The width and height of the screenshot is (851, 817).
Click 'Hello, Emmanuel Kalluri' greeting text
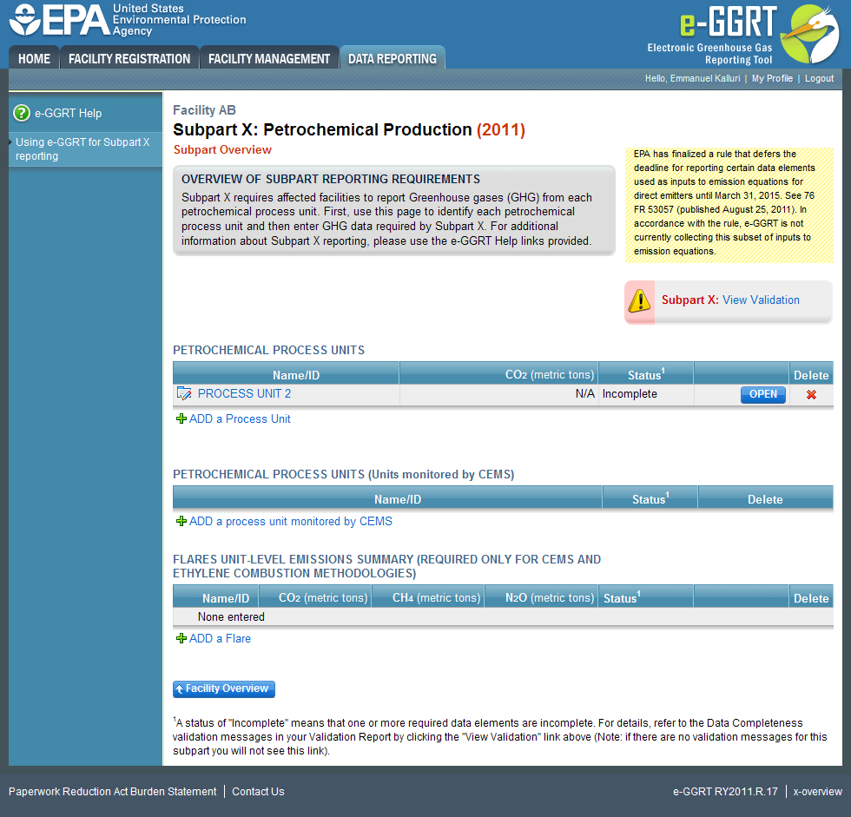[x=693, y=79]
